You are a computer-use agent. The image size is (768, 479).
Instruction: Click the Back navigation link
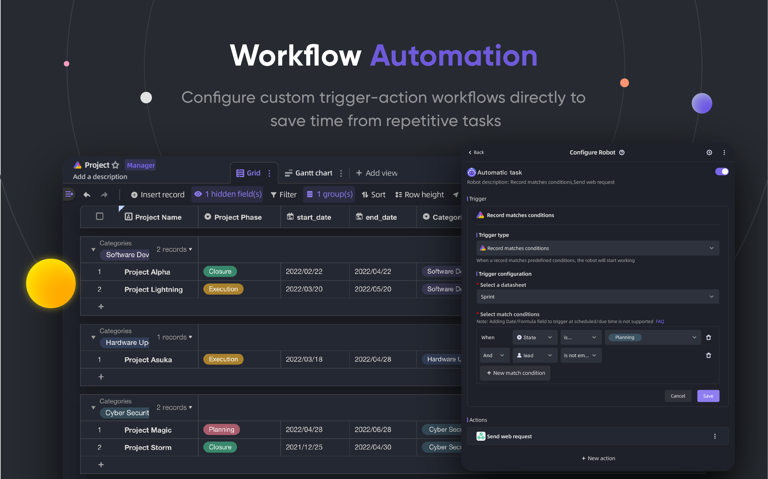point(476,152)
